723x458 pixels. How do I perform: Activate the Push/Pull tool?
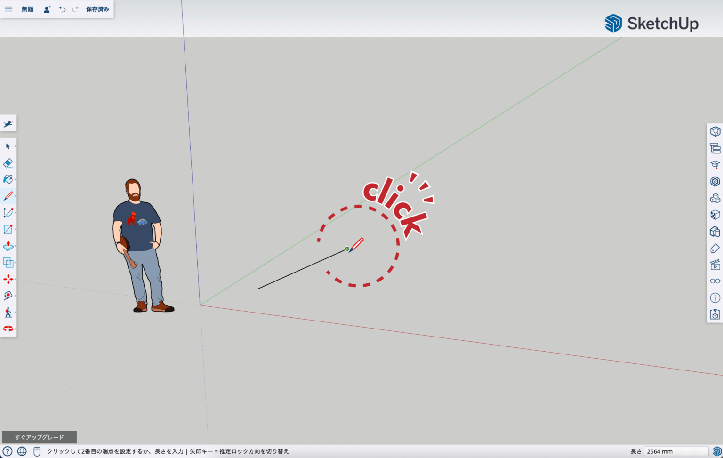tap(8, 246)
